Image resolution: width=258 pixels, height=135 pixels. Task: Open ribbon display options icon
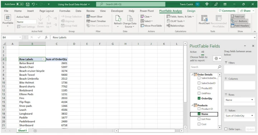225,4
